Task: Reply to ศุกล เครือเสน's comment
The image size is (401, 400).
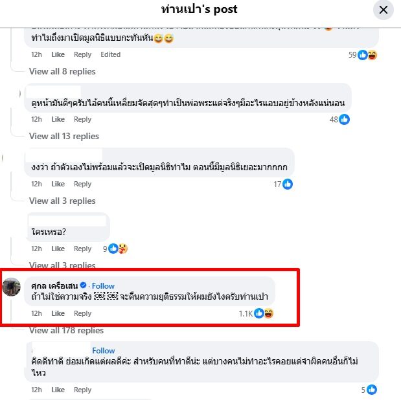Action: pyautogui.click(x=82, y=313)
